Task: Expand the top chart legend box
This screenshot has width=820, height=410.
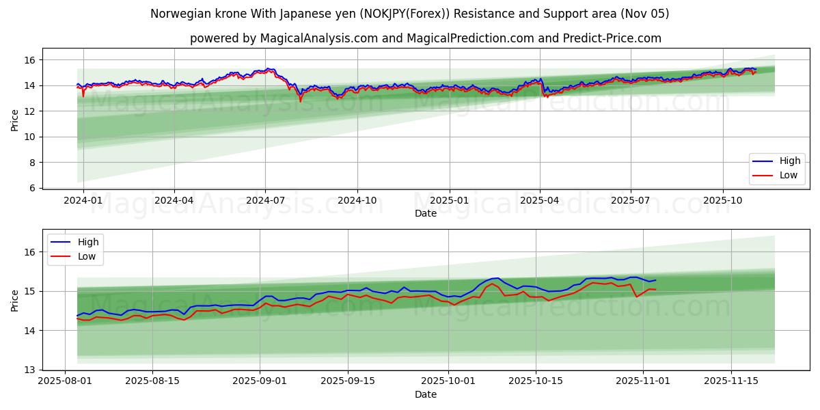Action: [x=776, y=167]
